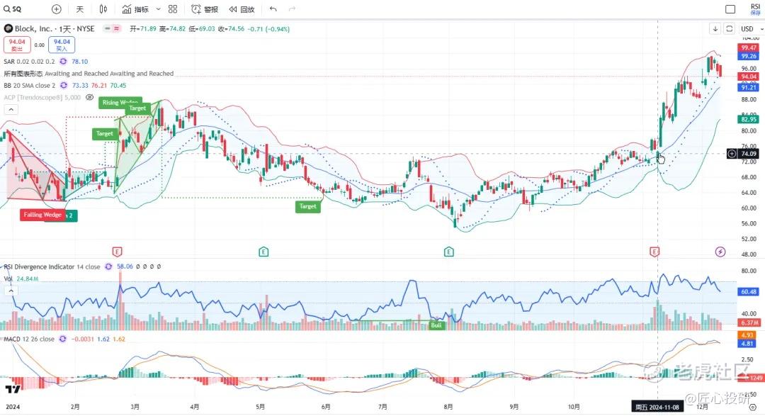Screen dimensions: 765x416
Task: Open the 天 interval selector
Action: [80, 9]
